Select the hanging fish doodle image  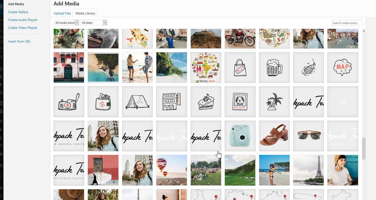coord(308,68)
